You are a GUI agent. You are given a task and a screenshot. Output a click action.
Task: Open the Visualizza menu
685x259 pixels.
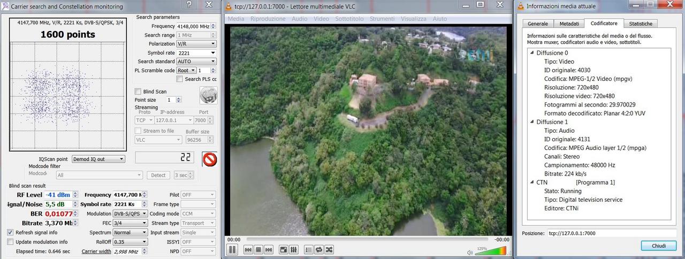[x=414, y=19]
